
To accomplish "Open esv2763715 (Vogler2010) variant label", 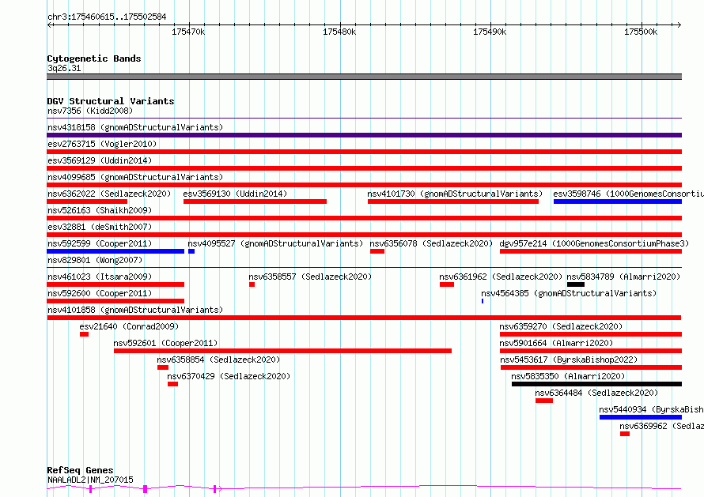I will 102,144.
